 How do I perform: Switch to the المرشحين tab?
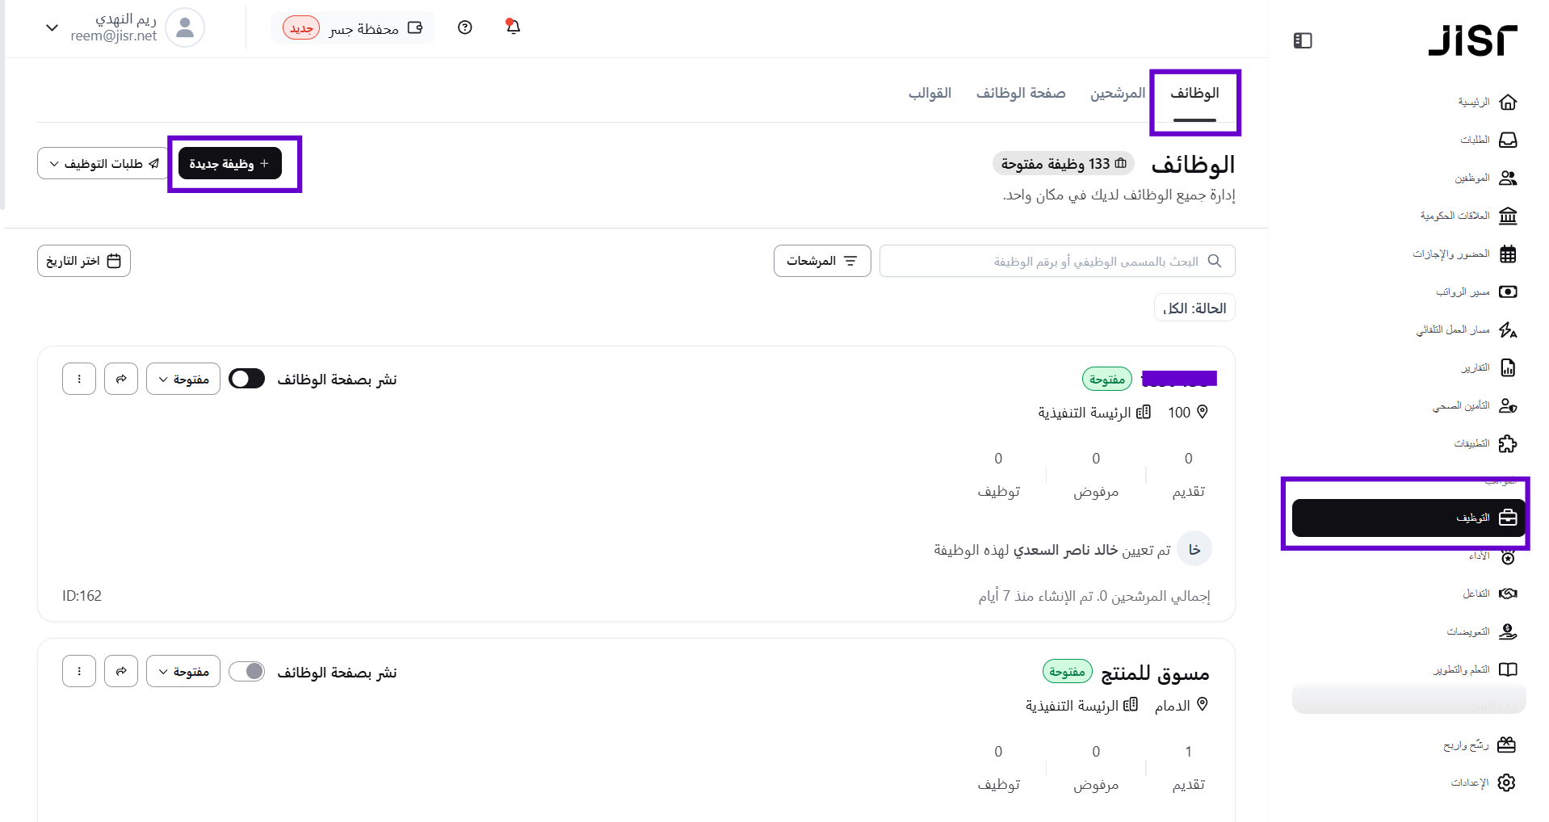pos(1117,94)
